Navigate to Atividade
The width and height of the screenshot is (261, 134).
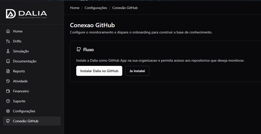click(x=32, y=81)
